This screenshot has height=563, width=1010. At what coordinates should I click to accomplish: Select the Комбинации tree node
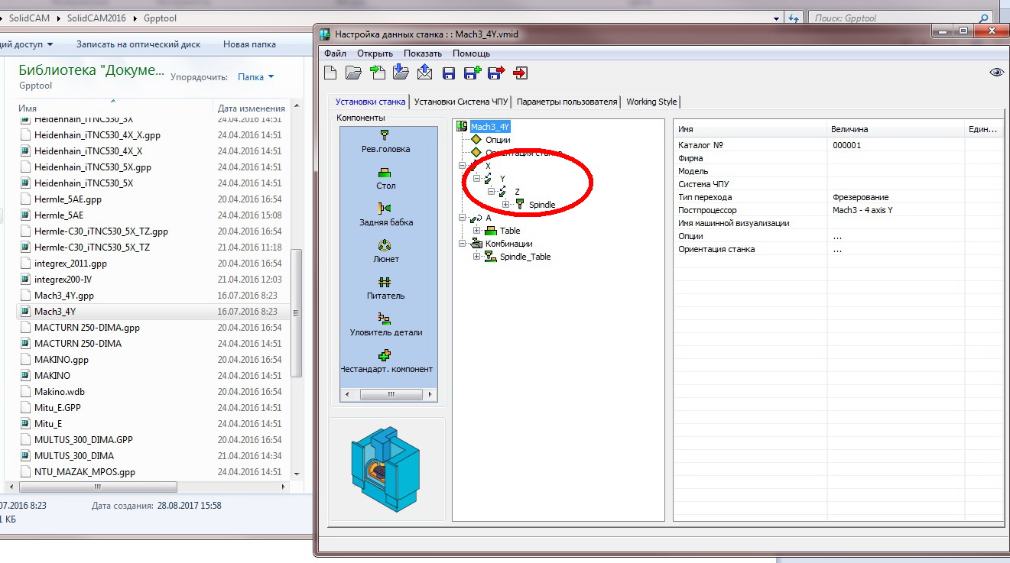click(x=508, y=244)
